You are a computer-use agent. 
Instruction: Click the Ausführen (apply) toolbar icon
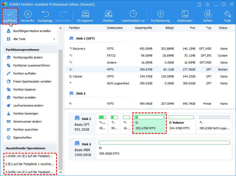point(10,16)
